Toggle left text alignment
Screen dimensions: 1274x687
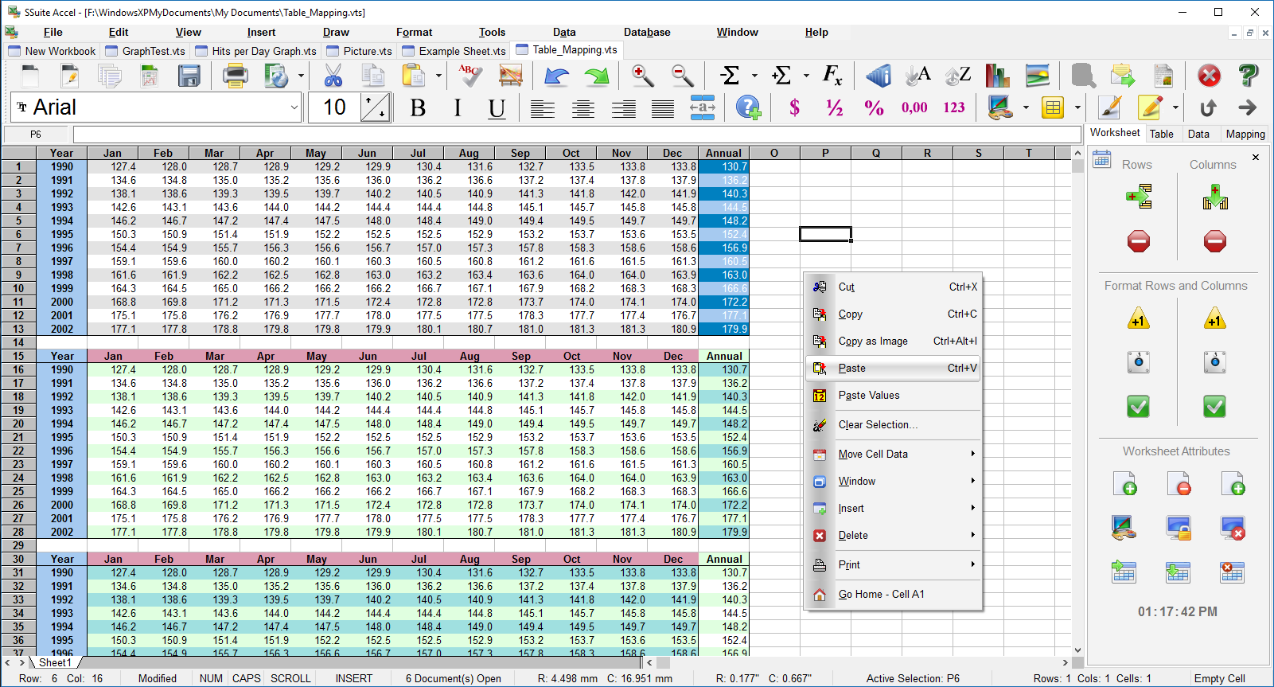tap(543, 108)
